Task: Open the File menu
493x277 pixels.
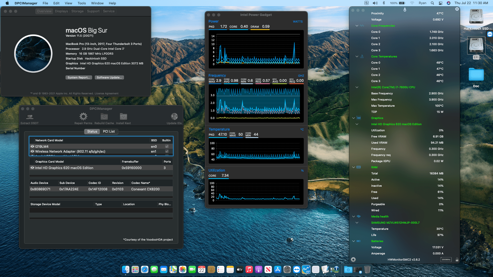Action: (x=45, y=3)
